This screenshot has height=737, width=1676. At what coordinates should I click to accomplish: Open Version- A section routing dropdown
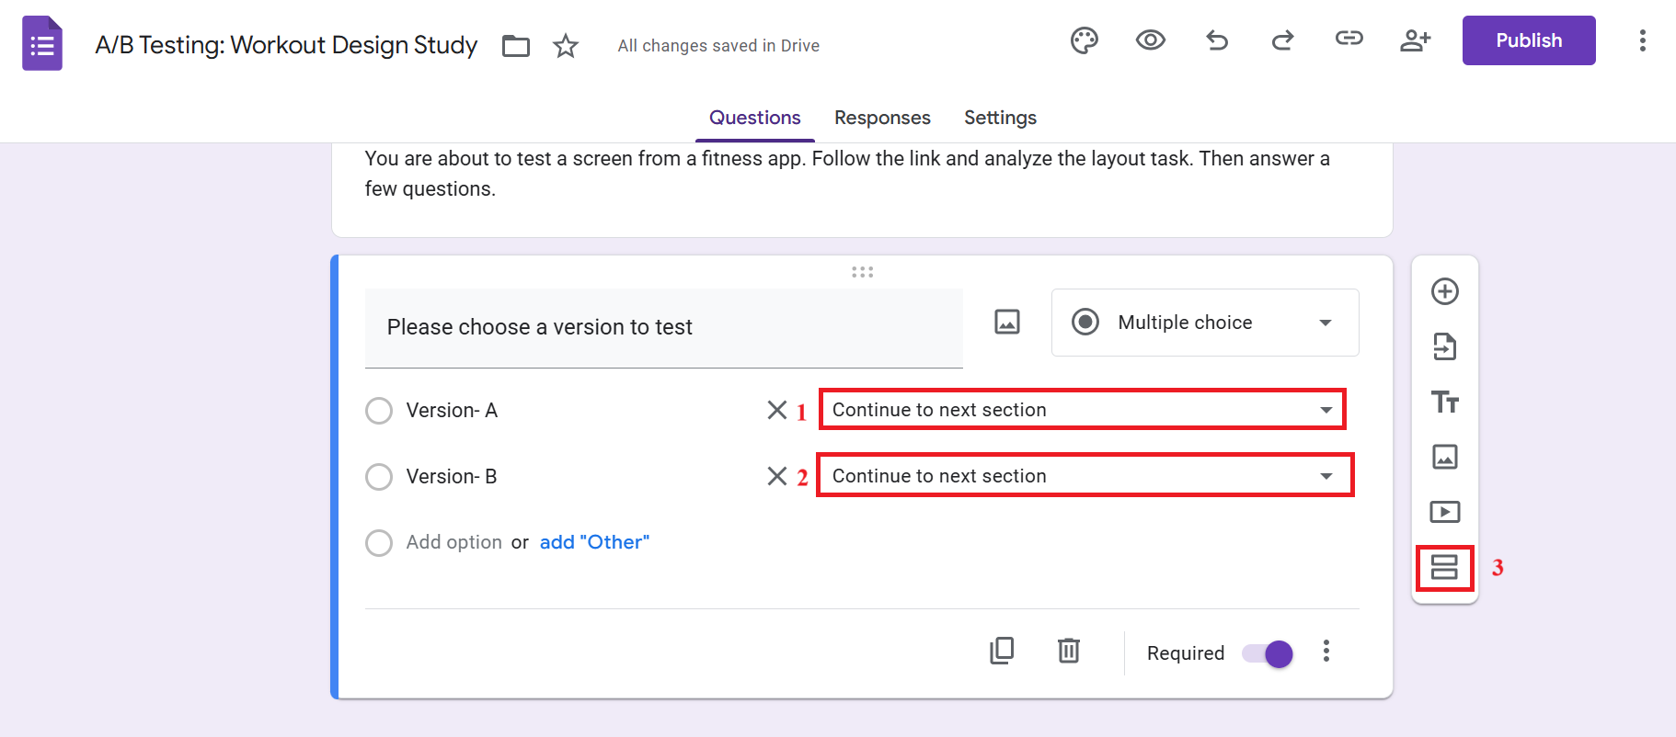1082,410
